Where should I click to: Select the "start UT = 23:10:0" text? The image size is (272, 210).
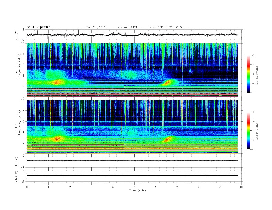coord(166,27)
